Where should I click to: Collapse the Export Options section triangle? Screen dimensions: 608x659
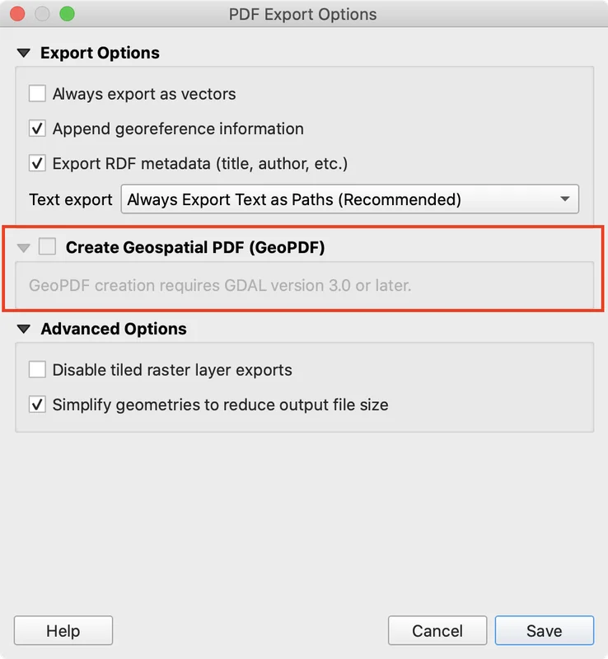pyautogui.click(x=23, y=54)
